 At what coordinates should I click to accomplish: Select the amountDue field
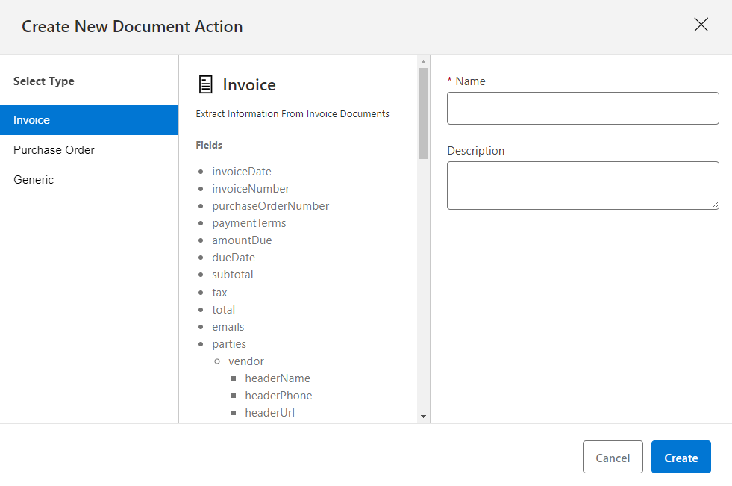pyautogui.click(x=241, y=240)
